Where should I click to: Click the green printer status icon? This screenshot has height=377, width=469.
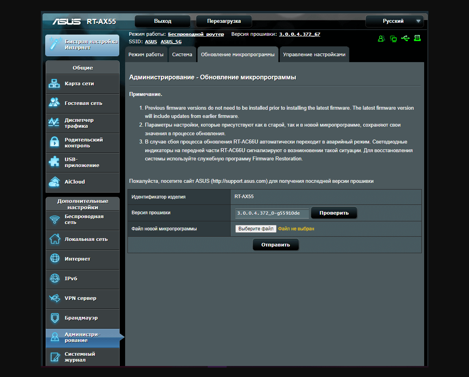pyautogui.click(x=417, y=38)
